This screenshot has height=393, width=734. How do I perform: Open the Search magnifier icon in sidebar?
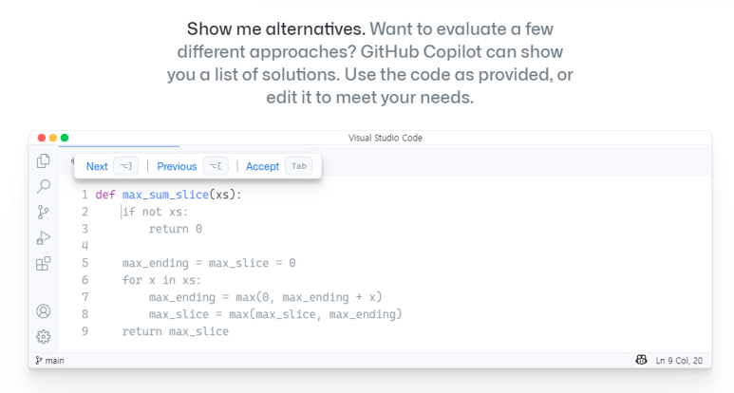pyautogui.click(x=43, y=186)
